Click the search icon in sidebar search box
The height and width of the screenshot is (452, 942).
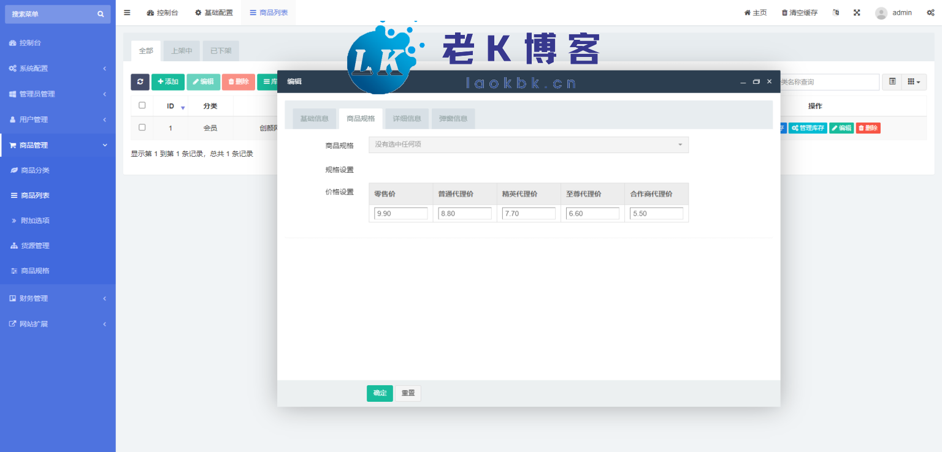tap(101, 14)
